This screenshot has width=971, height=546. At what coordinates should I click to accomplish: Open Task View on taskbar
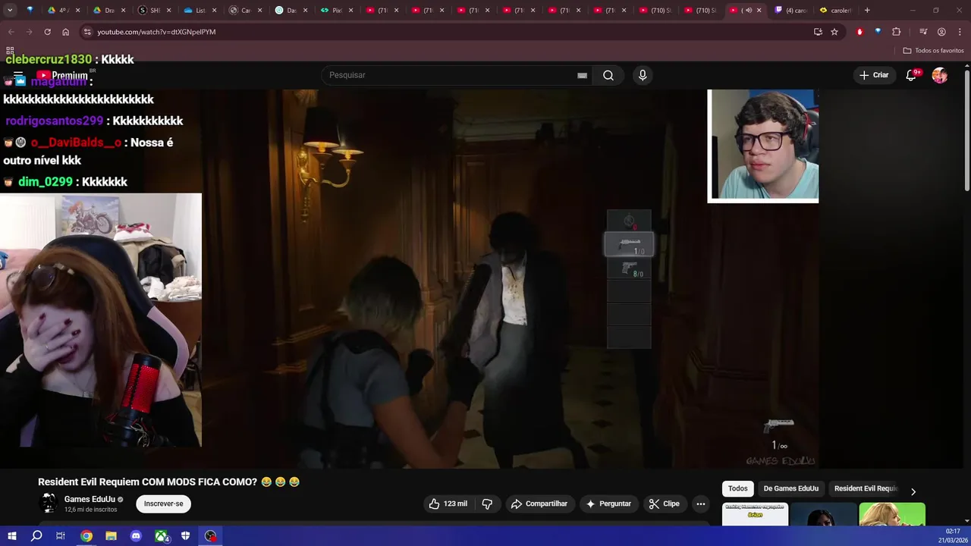[61, 536]
